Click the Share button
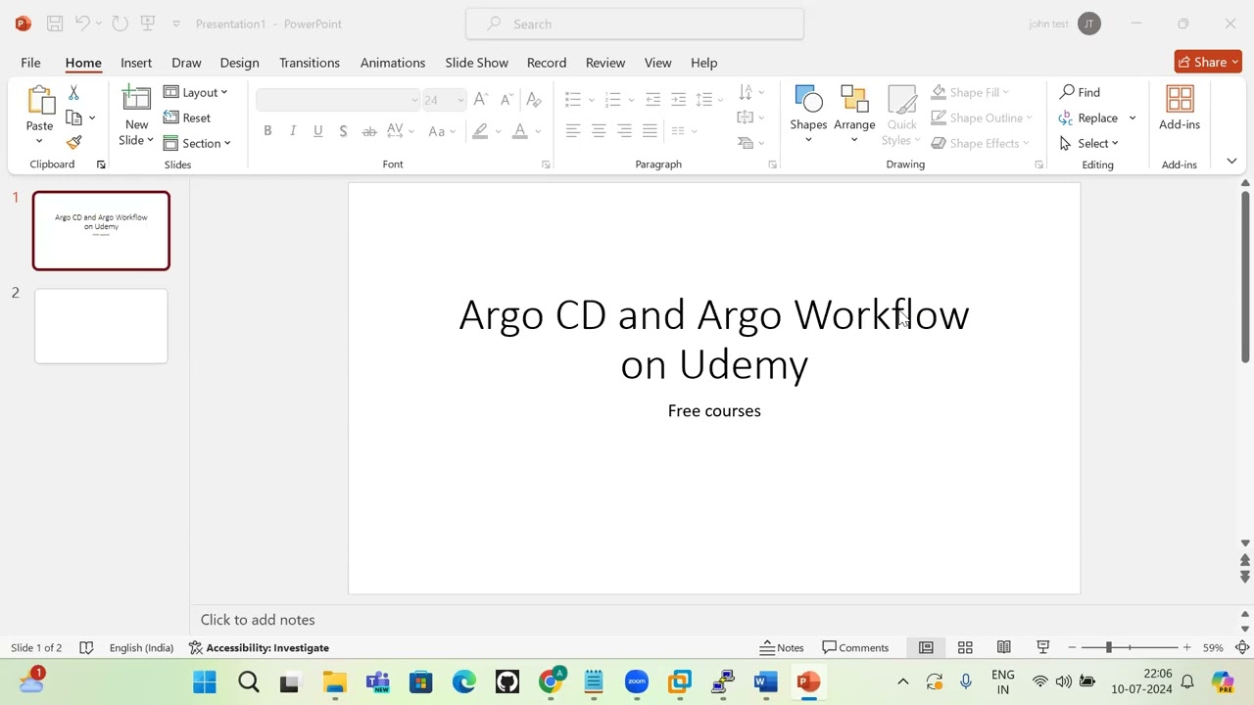Viewport: 1254px width, 705px height. tap(1208, 62)
